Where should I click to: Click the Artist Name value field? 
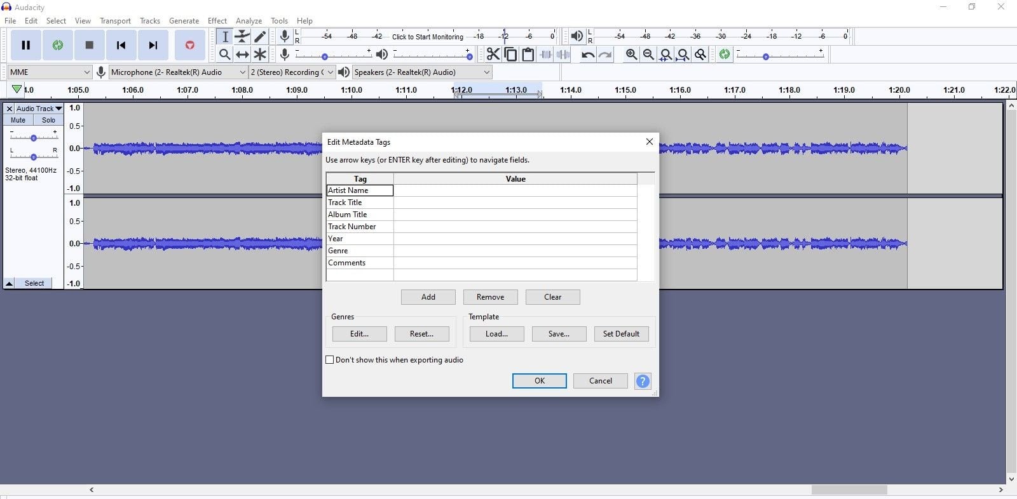point(515,190)
